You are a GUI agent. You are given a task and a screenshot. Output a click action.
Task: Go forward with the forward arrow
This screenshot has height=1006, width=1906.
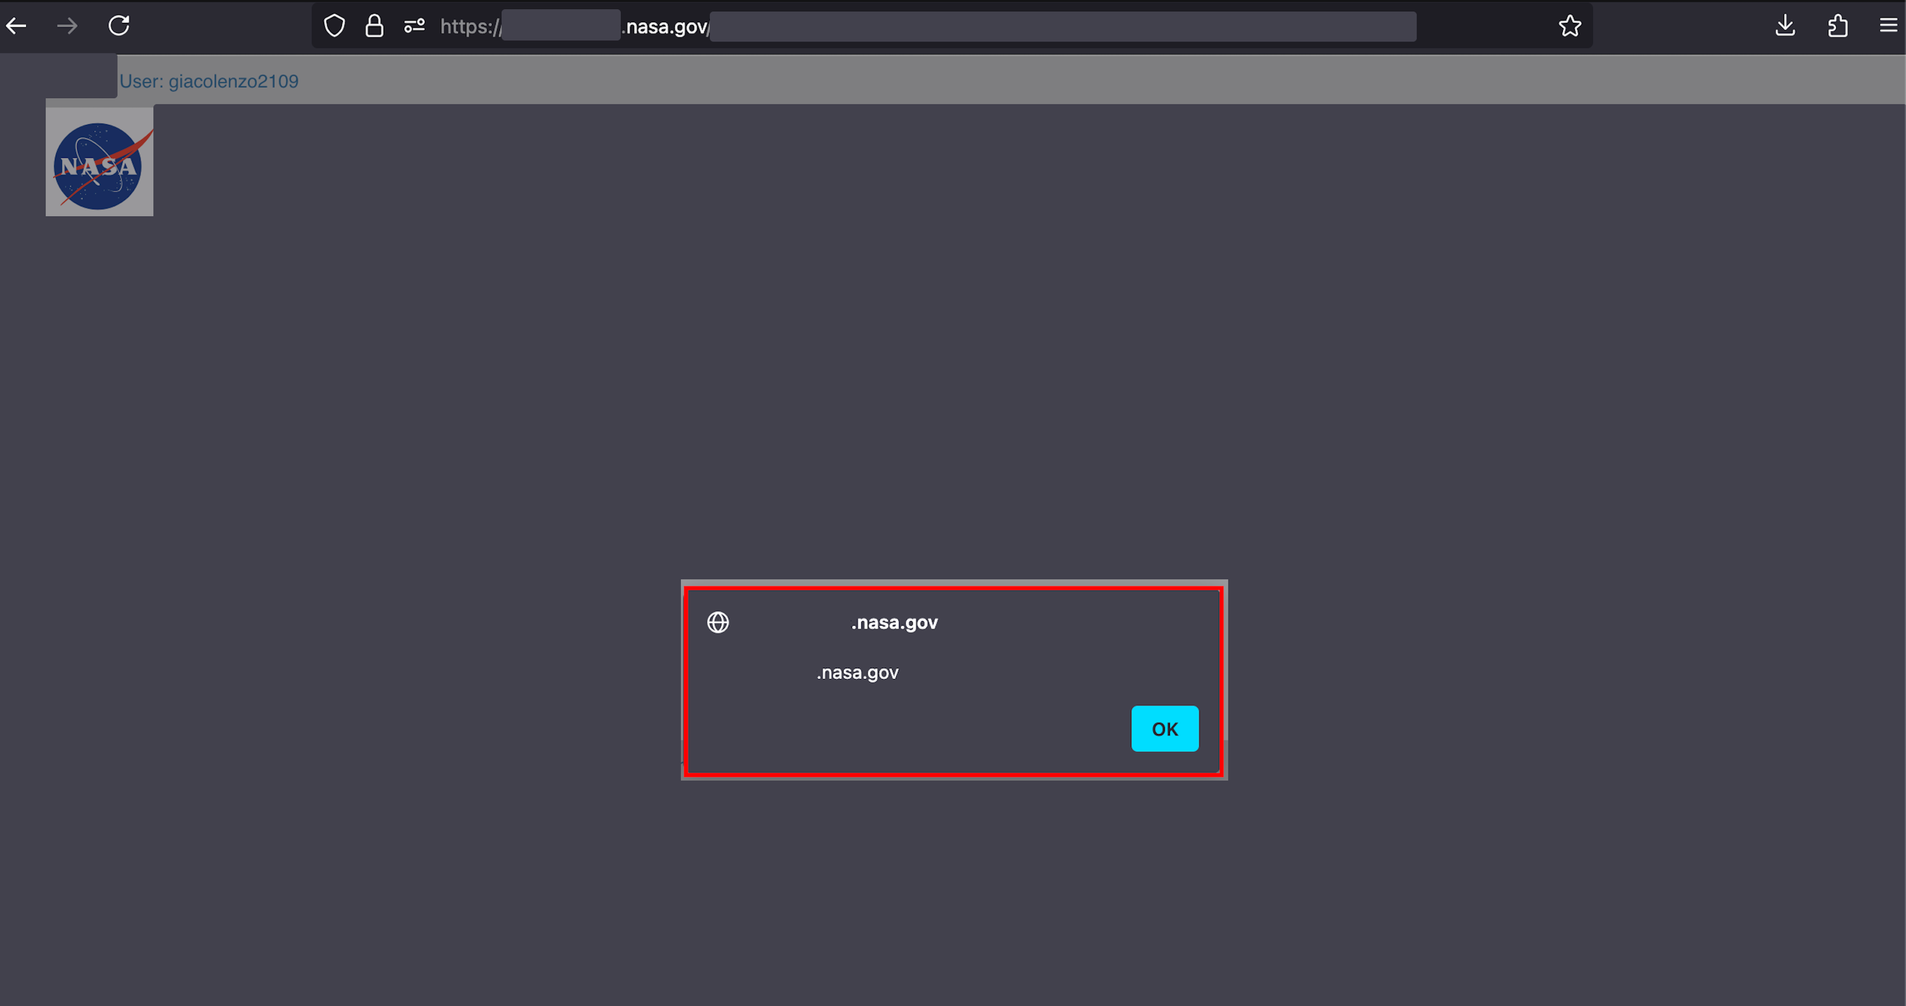(x=68, y=26)
